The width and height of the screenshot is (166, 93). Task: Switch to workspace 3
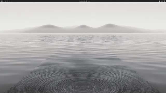8,1
